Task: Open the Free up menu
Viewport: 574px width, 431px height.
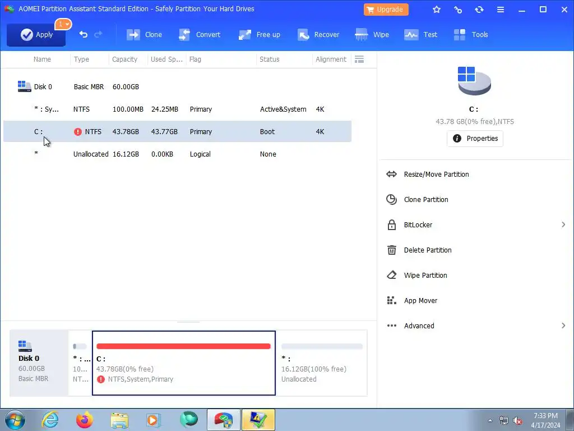Action: 259,35
